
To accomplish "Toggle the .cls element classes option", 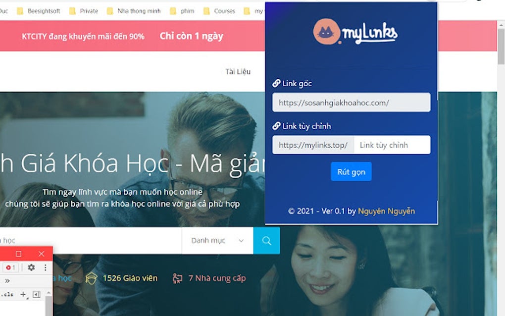I will click(7, 294).
